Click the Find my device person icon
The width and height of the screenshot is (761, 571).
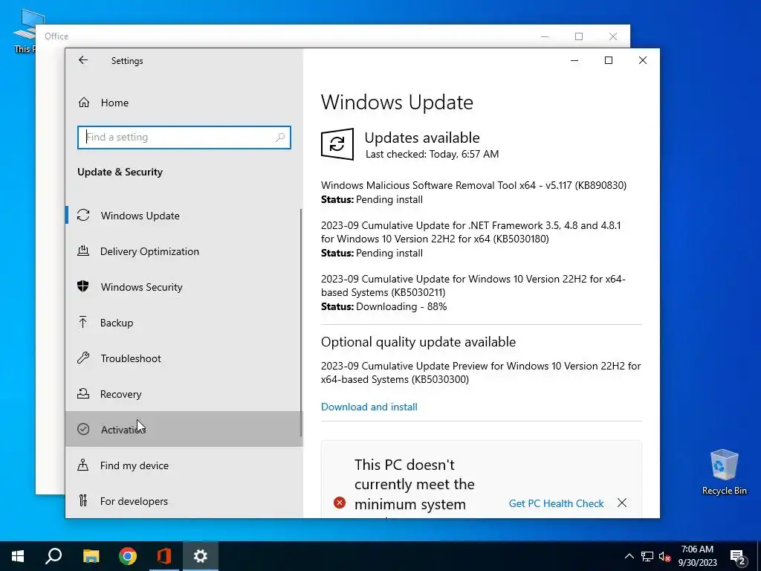83,465
